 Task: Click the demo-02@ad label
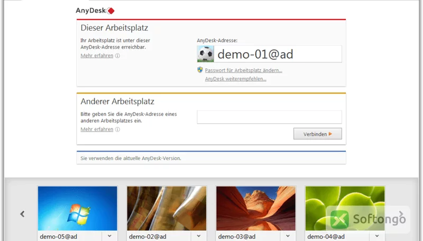(148, 236)
